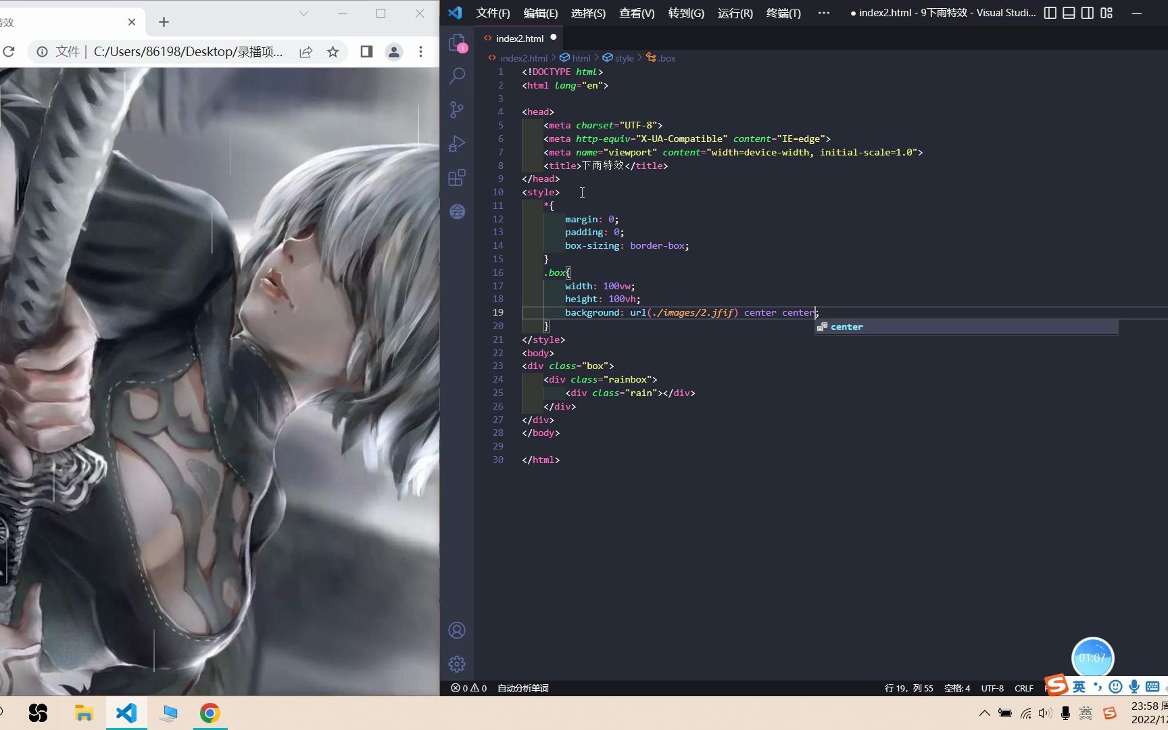This screenshot has height=730, width=1168.
Task: Open the Explorer view in VS Code
Action: pos(458,43)
